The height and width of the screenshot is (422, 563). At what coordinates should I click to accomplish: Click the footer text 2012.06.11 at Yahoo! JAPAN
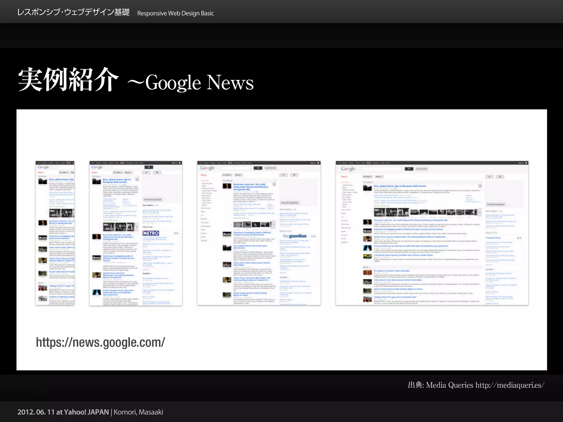coord(63,412)
